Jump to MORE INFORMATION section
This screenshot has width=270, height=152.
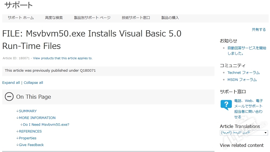coord(37,118)
